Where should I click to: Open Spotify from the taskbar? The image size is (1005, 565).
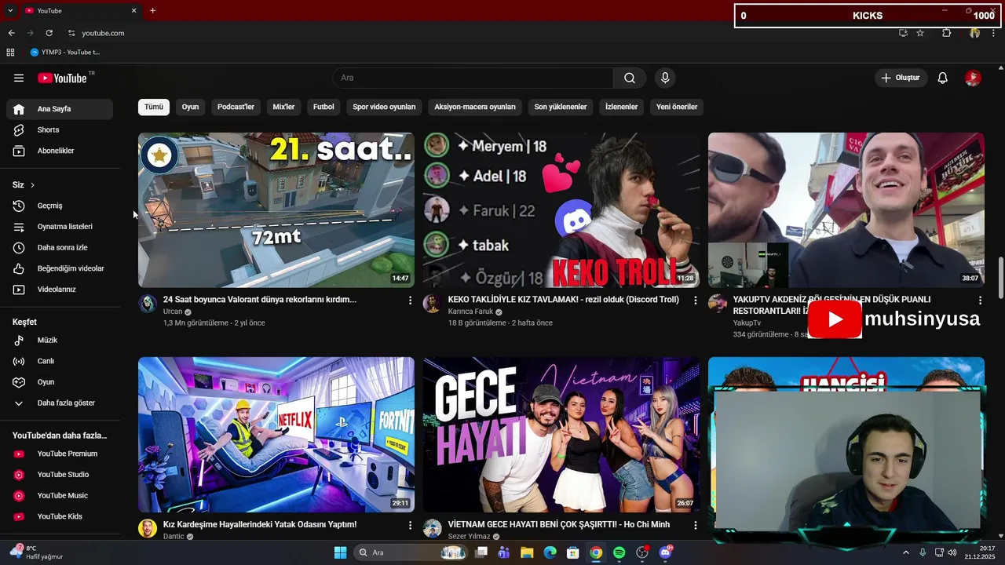coord(619,552)
